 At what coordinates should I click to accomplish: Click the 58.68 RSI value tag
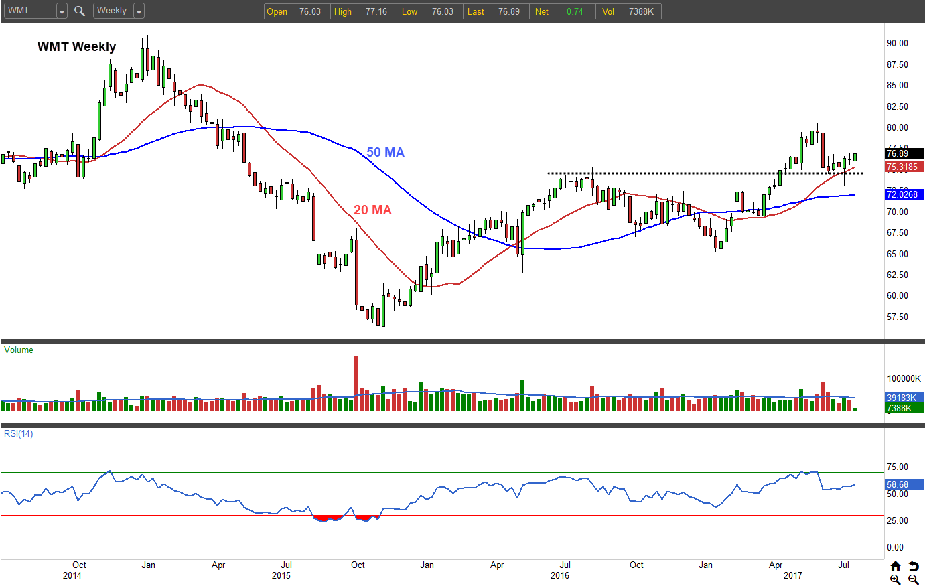pos(905,484)
